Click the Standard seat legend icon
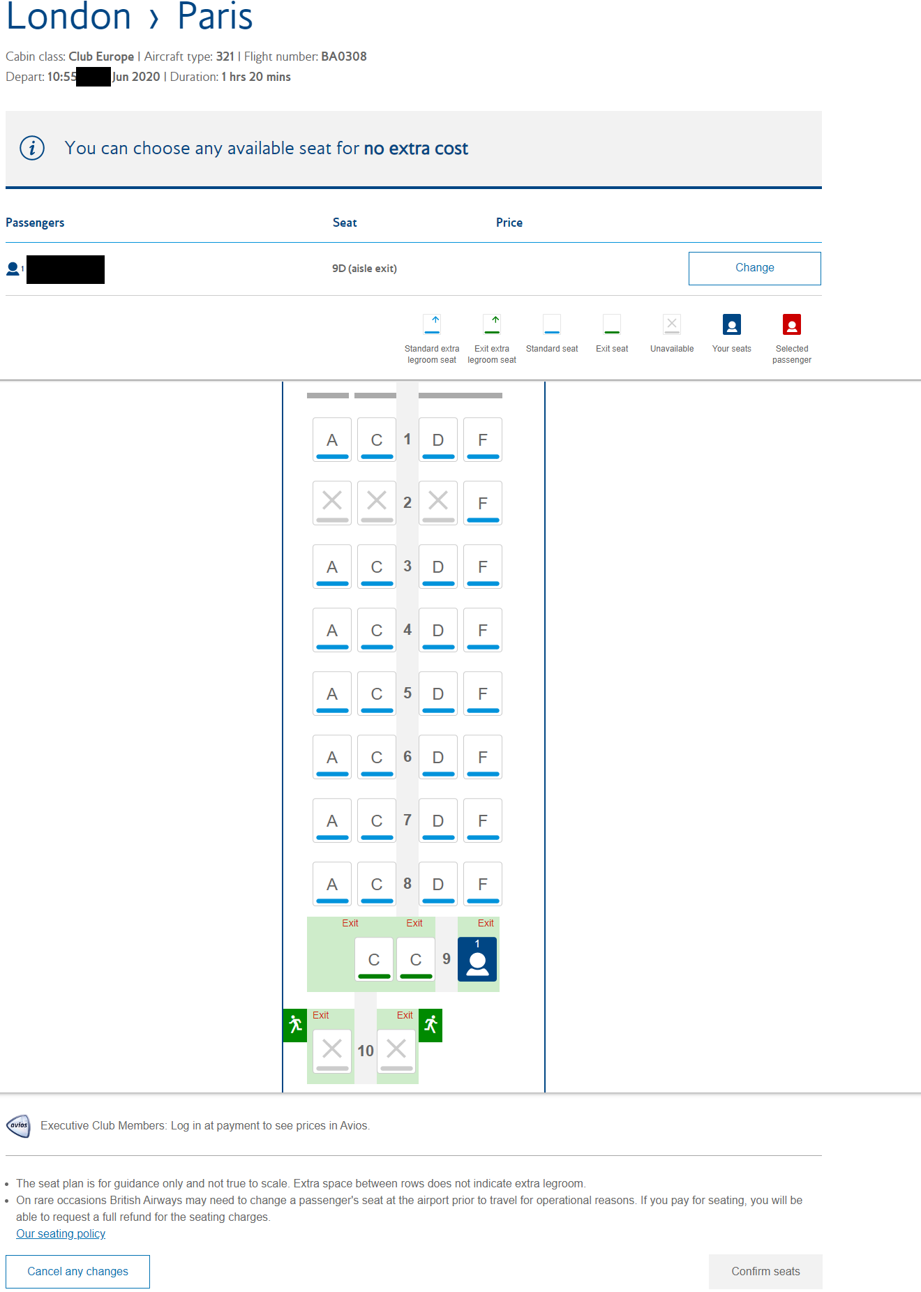This screenshot has width=921, height=1292. tap(552, 324)
